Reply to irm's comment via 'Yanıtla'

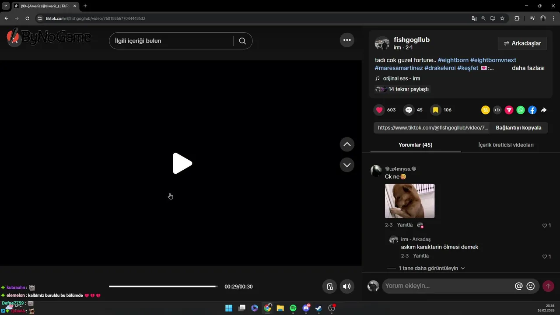[421, 256]
